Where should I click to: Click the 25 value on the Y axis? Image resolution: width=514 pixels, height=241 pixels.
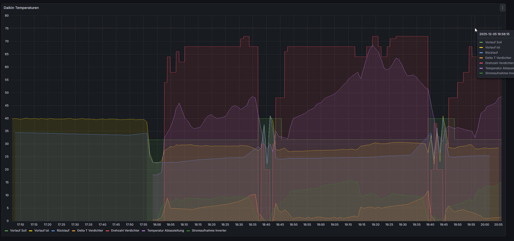[6, 157]
